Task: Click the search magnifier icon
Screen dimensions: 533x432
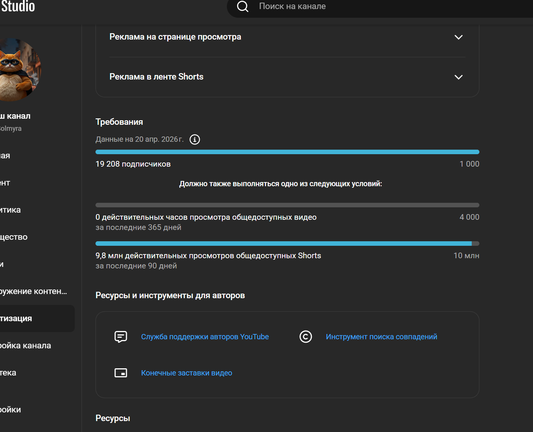Action: pyautogui.click(x=242, y=6)
